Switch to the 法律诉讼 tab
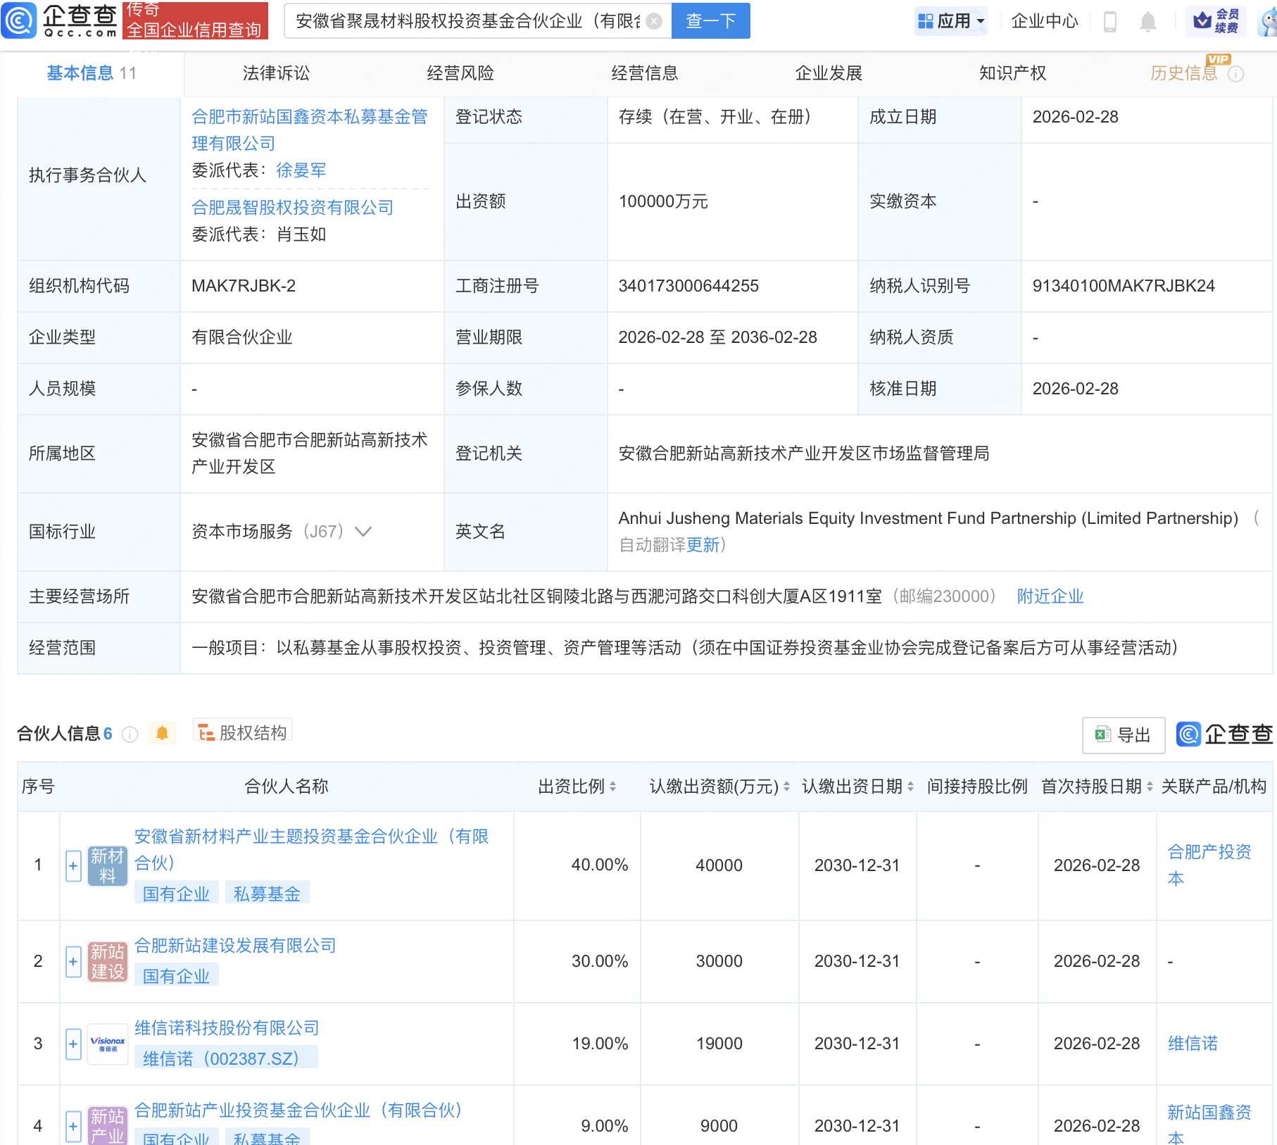The image size is (1277, 1145). (x=276, y=73)
